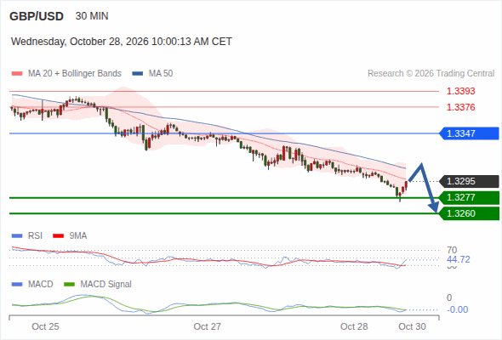Click the Oct 27 date axis label

point(207,326)
